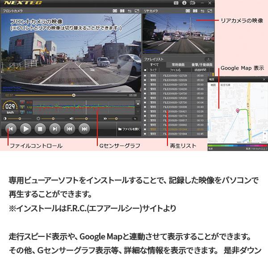Take a snapshot with the camera icon

[x=176, y=3]
